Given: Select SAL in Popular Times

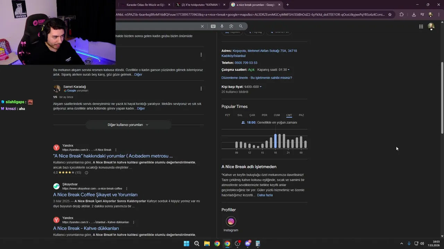Looking at the screenshot, I should click(x=240, y=115).
